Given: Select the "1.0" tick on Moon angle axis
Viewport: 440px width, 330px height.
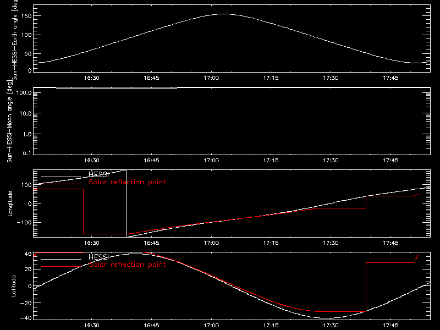Looking at the screenshot, I should (27, 134).
